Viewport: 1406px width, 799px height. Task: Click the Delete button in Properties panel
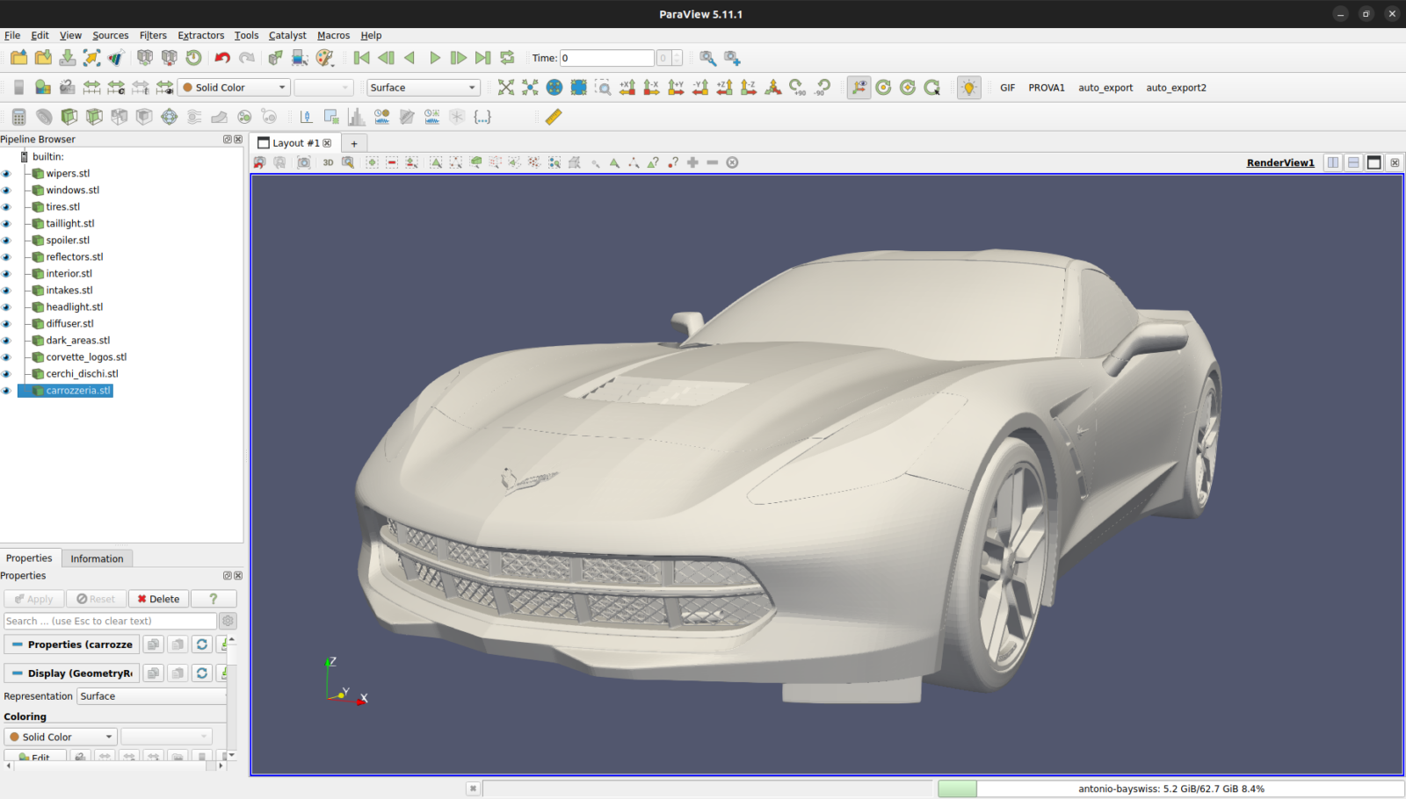point(158,598)
